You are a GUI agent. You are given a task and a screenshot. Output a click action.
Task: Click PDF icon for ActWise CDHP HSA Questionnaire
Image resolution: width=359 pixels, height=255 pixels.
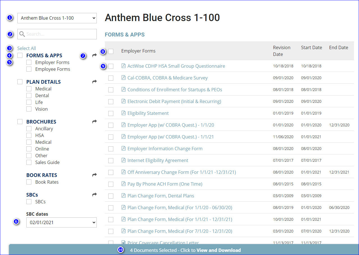pos(123,66)
